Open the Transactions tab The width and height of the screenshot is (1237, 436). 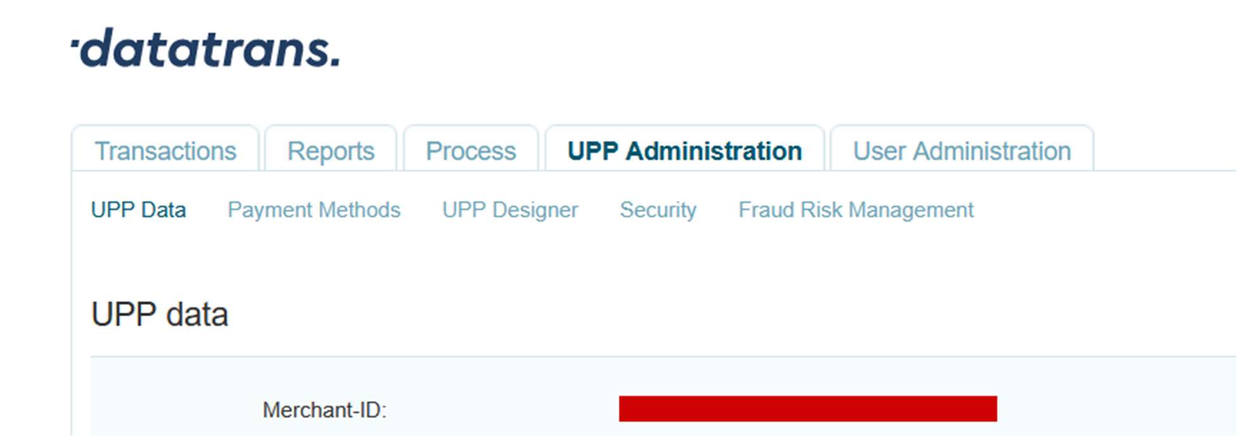point(165,151)
